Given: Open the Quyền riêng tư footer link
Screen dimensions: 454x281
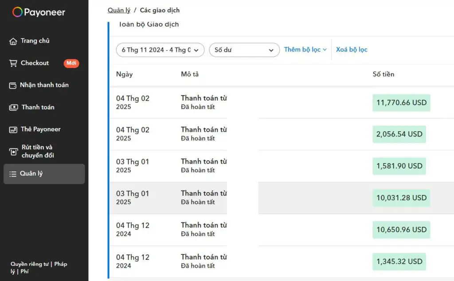Looking at the screenshot, I should [29, 264].
